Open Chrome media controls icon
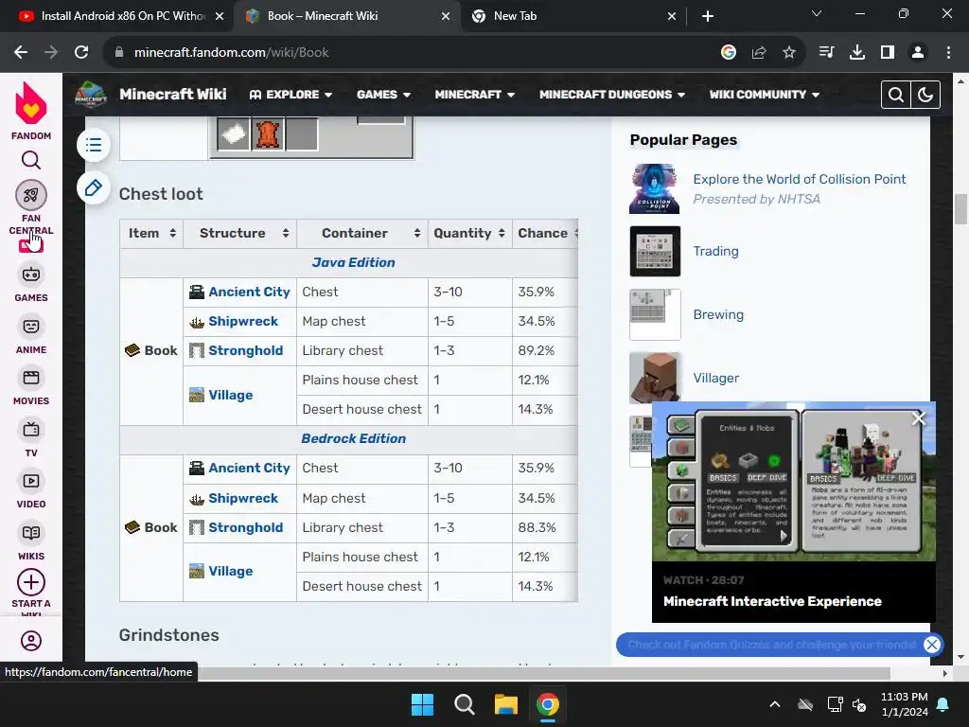Viewport: 969px width, 727px height. [x=826, y=53]
